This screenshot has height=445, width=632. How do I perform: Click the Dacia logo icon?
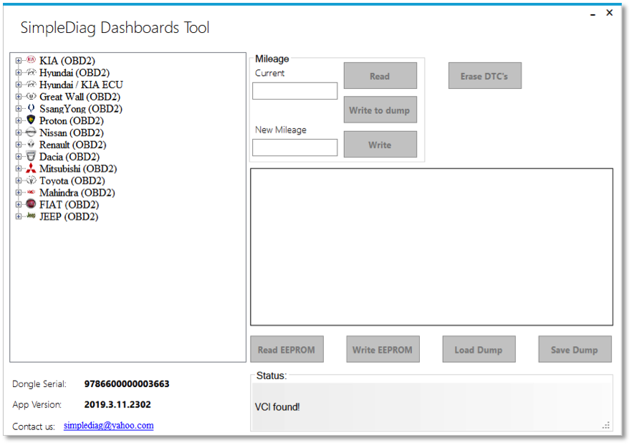point(31,156)
